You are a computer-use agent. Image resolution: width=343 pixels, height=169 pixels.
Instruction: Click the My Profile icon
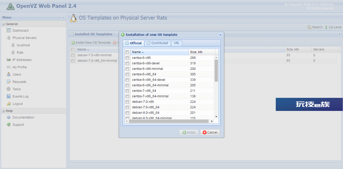pos(8,67)
